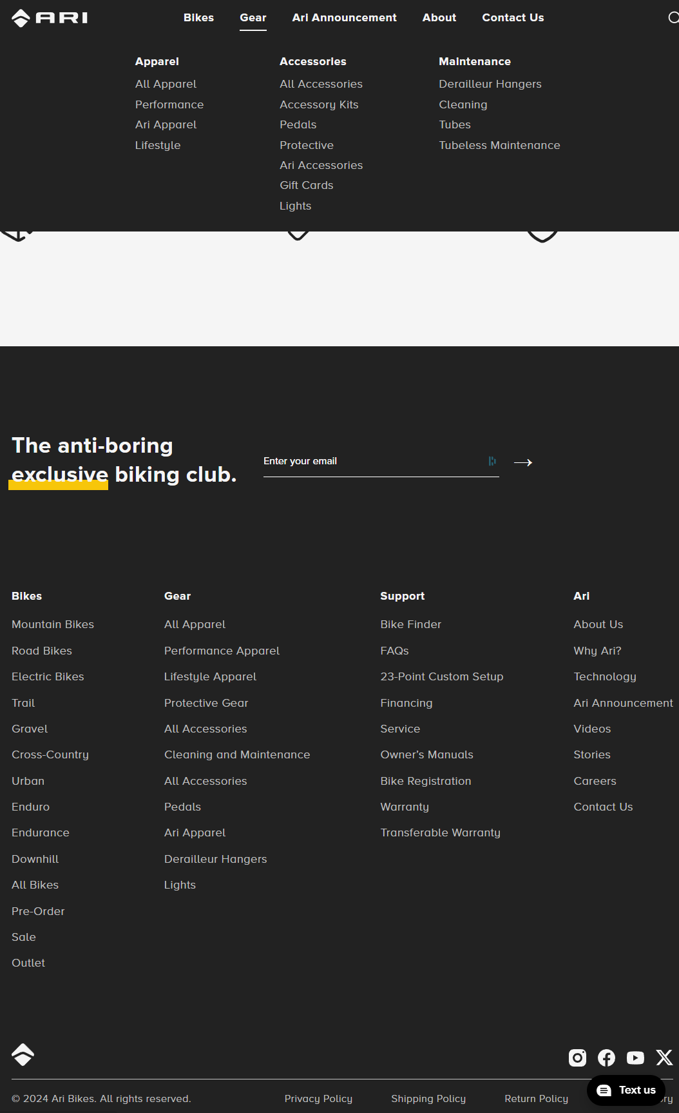
Task: Click the Text us chat button
Action: [x=626, y=1090]
